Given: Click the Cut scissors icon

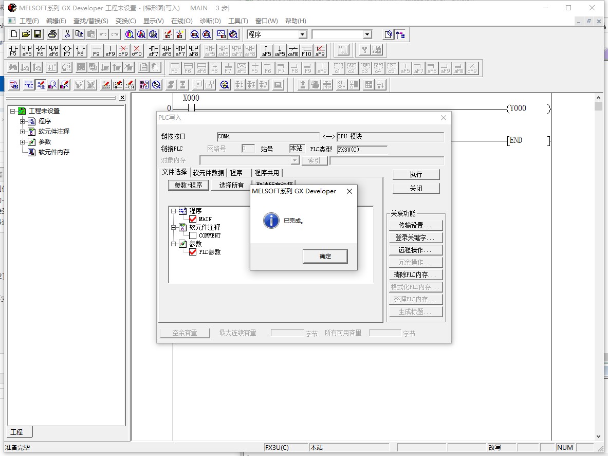Looking at the screenshot, I should pos(67,34).
